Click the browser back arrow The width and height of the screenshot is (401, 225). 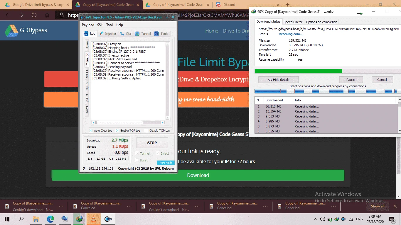8,15
